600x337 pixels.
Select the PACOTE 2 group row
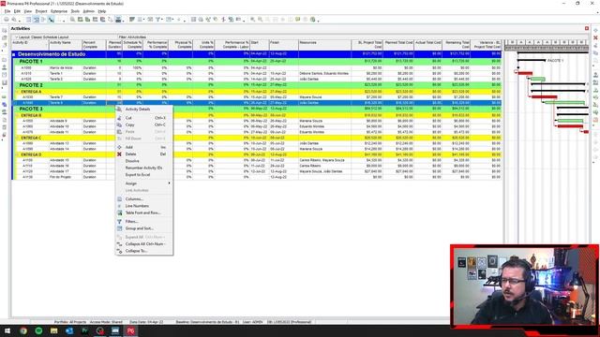256,85
